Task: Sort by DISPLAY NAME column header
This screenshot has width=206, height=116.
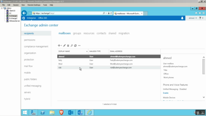Action: (x=73, y=51)
